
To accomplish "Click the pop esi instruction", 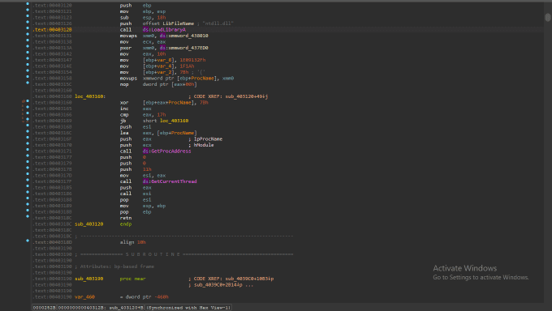I will pyautogui.click(x=136, y=199).
